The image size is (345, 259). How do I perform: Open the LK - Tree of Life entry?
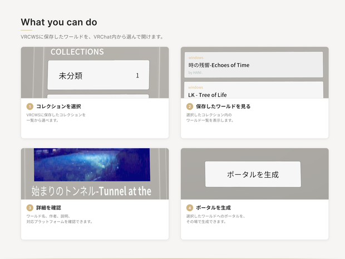pos(254,90)
